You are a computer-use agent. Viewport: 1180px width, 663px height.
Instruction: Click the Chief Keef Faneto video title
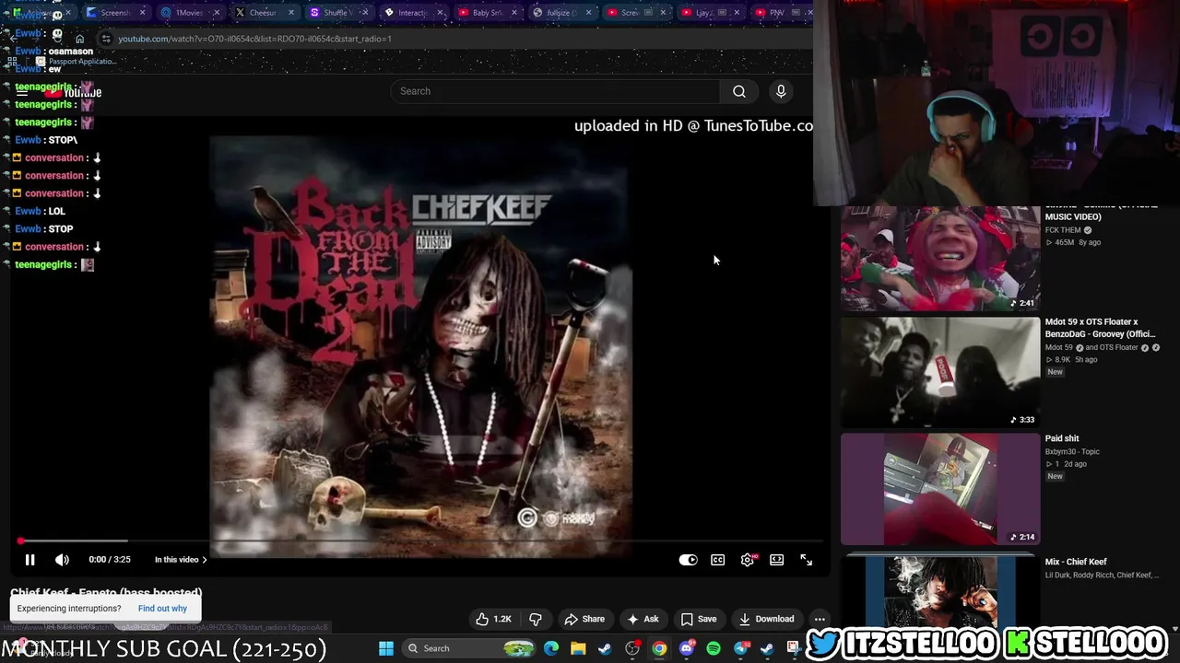click(106, 593)
